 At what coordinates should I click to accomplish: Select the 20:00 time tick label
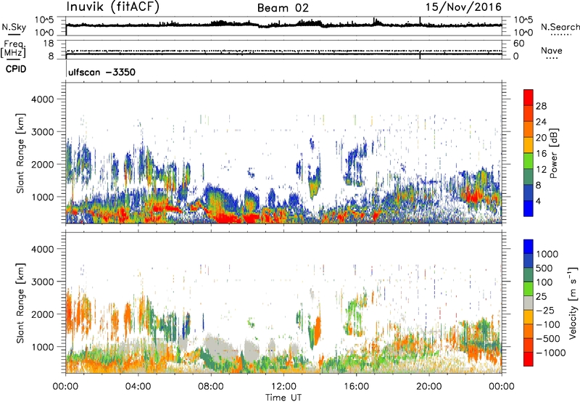429,387
